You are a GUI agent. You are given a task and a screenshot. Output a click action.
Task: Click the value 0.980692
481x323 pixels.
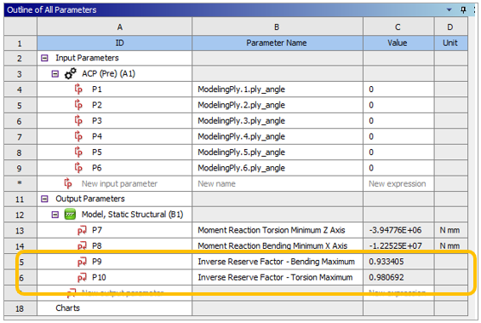click(387, 278)
